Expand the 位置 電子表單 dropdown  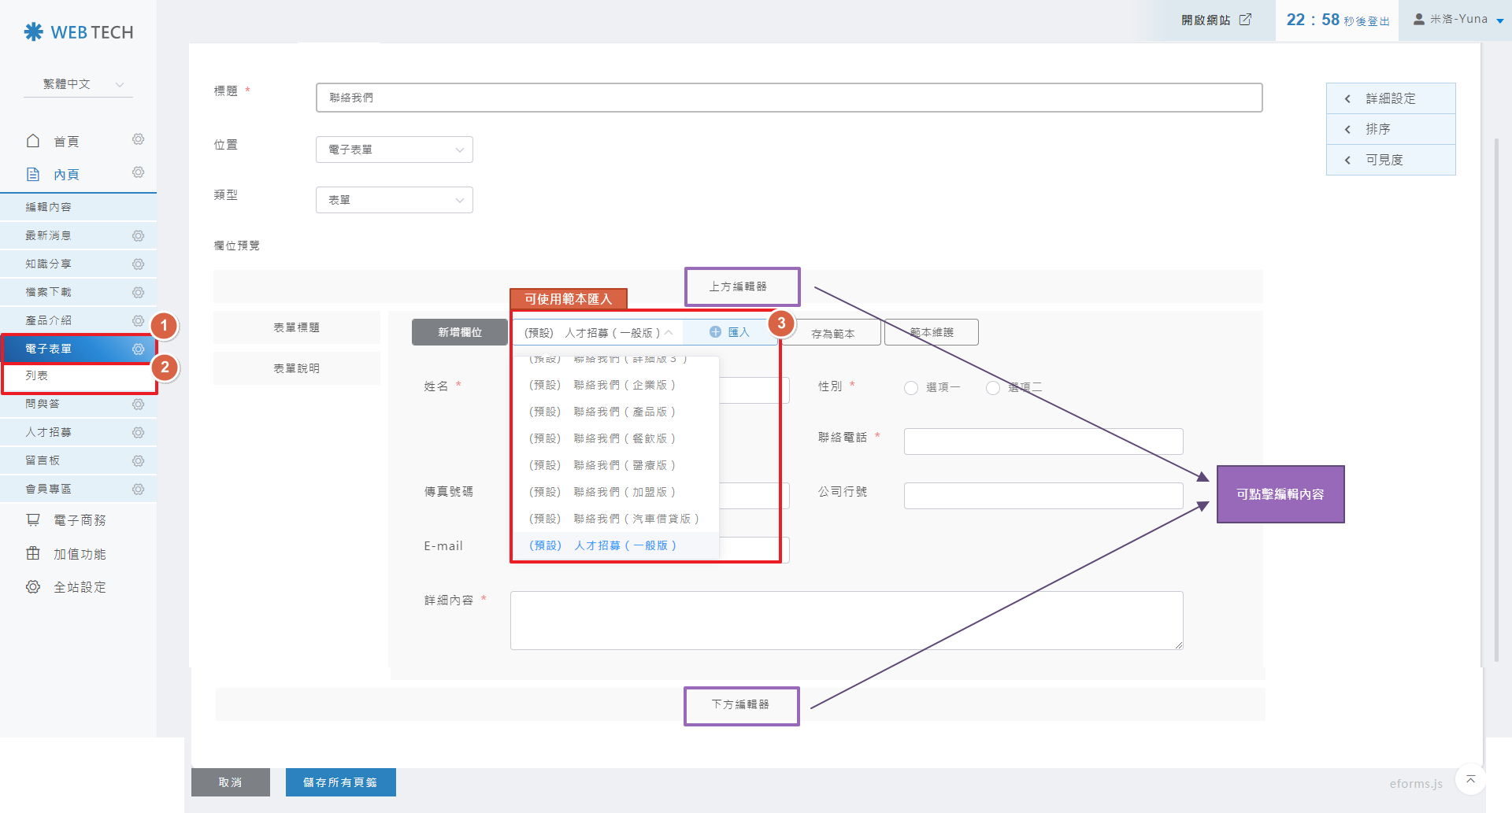pos(394,150)
